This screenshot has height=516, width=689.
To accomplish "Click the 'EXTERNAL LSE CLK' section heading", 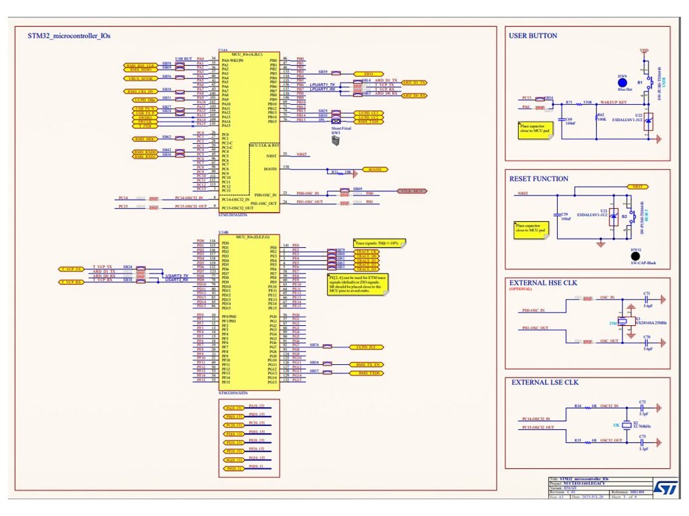I will coord(545,382).
